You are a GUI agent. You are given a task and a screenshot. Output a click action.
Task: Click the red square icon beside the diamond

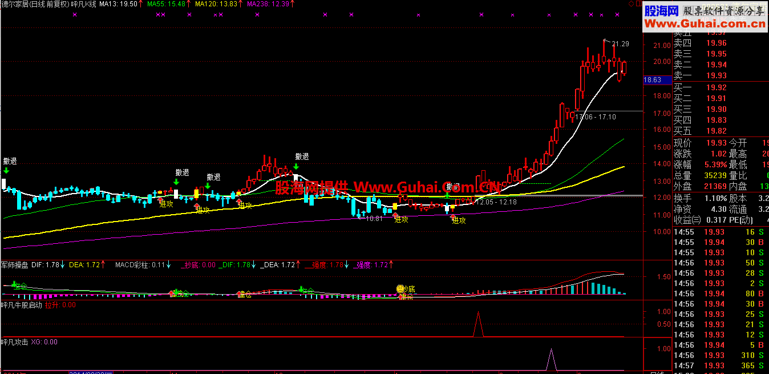638,4
